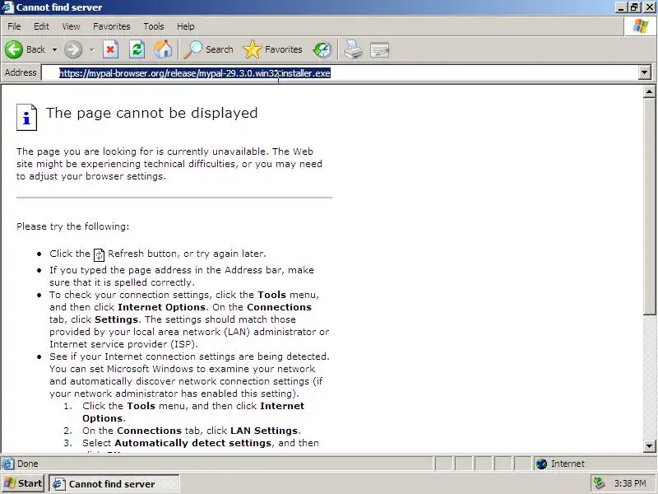Close the Cannot find server window
The width and height of the screenshot is (658, 494).
click(649, 7)
